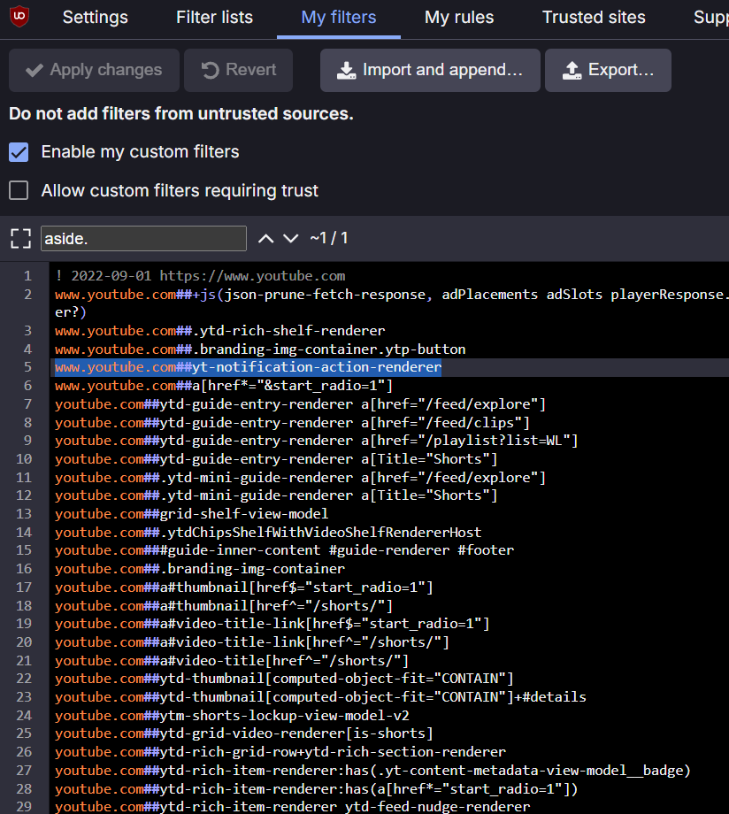Click the Apply changes button
Screen dimensions: 729x814
pos(94,70)
